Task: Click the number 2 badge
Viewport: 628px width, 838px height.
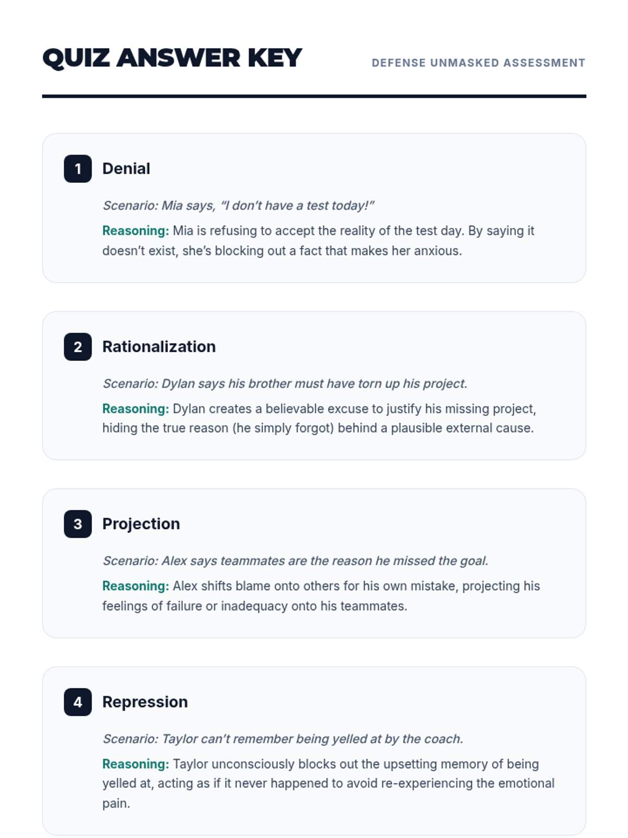Action: (x=77, y=347)
